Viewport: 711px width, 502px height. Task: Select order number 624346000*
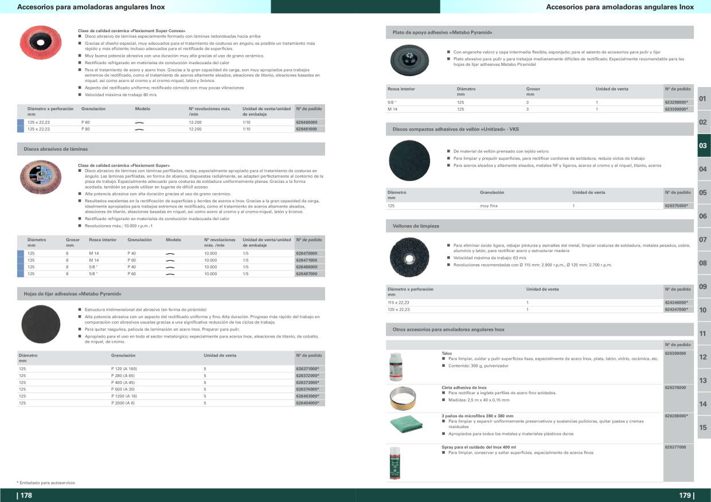pyautogui.click(x=676, y=303)
